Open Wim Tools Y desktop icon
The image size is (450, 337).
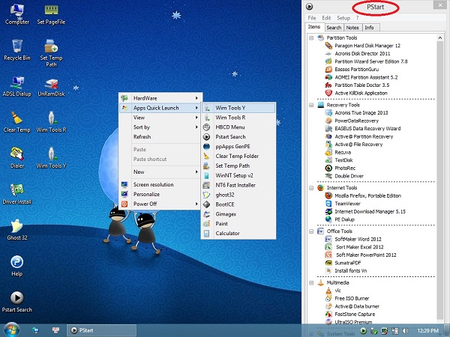click(51, 158)
